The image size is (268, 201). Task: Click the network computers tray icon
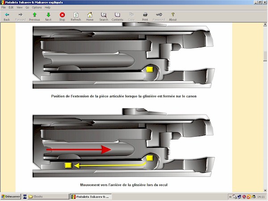click(239, 197)
